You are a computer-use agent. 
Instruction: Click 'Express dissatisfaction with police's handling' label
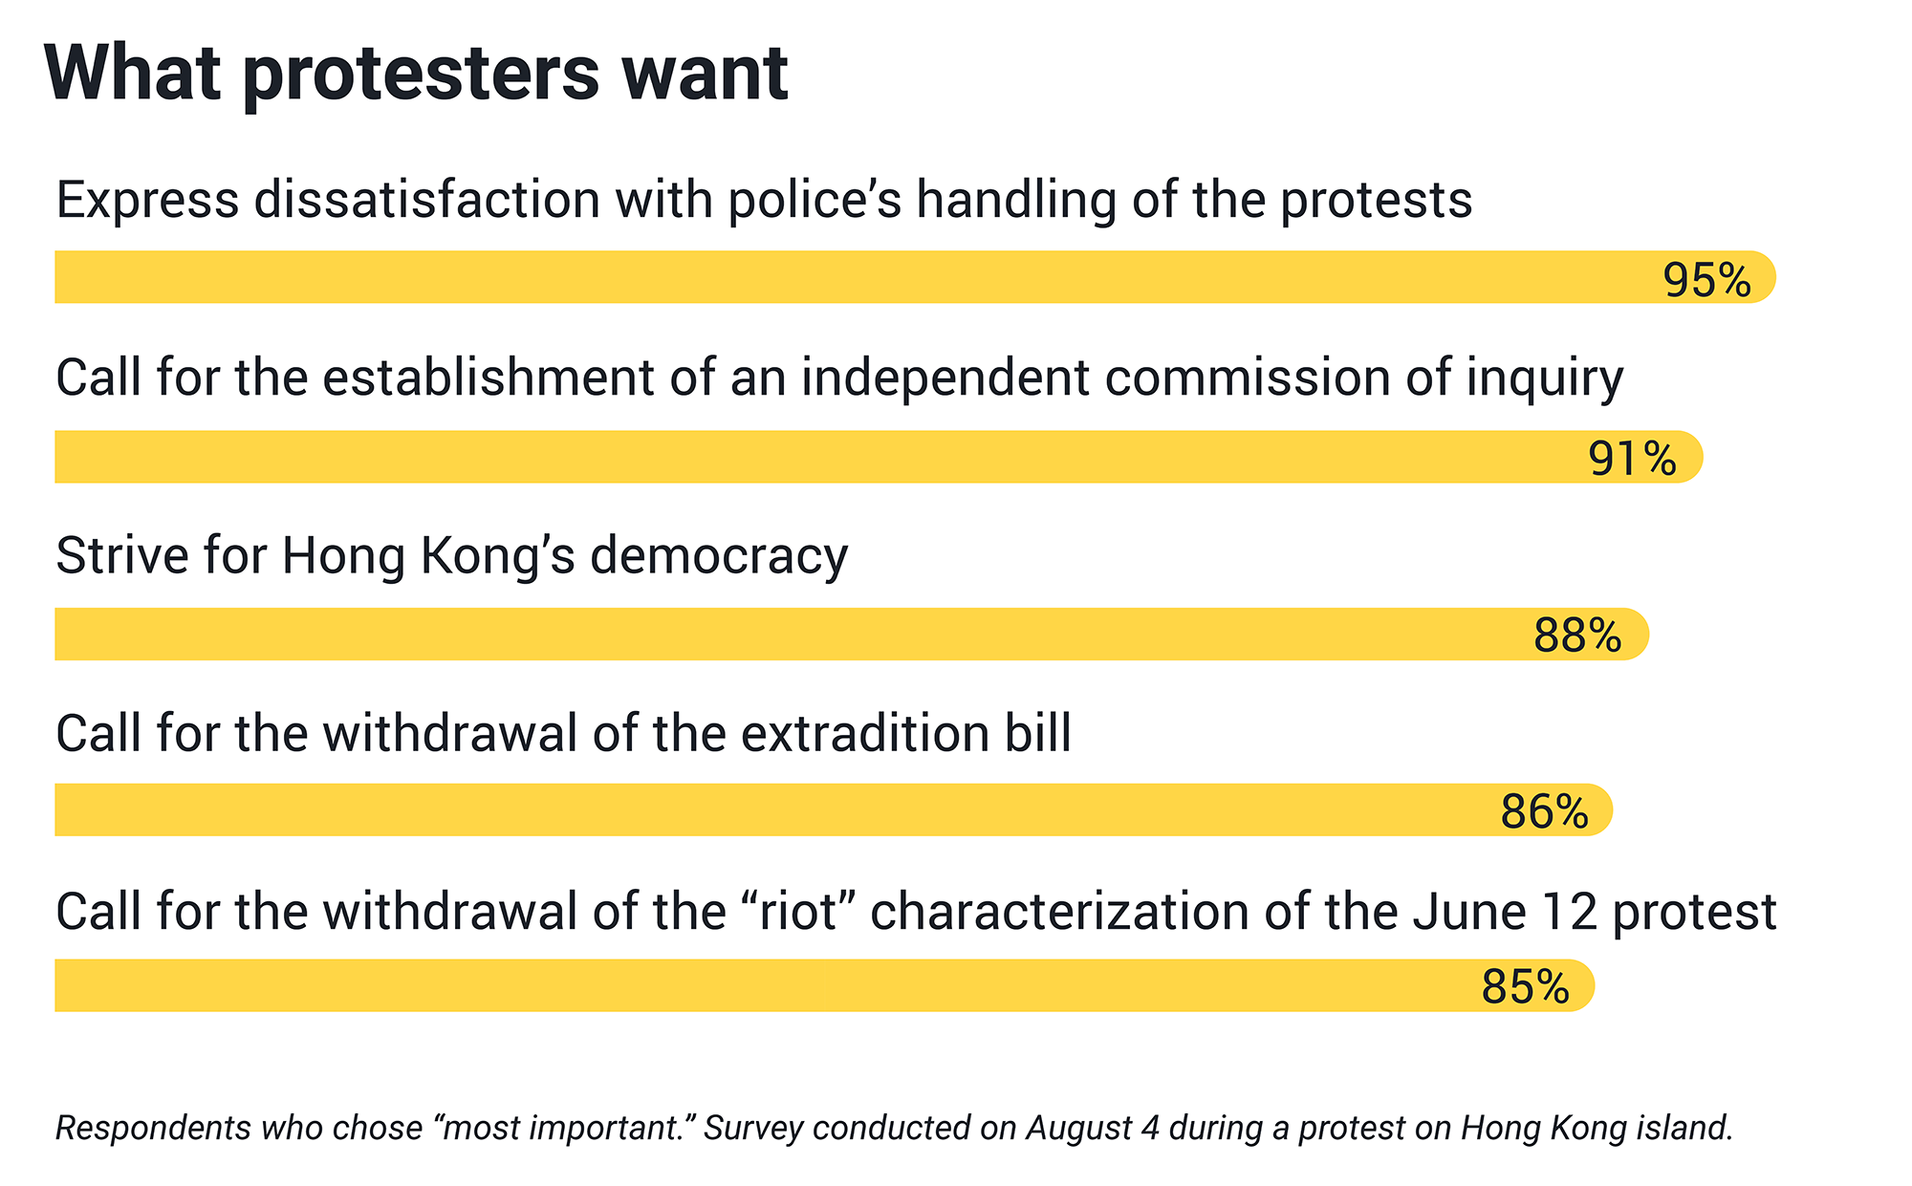pos(764,201)
